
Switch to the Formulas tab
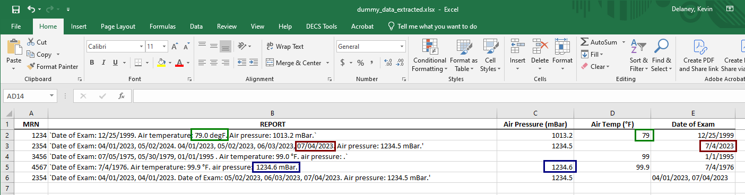162,26
